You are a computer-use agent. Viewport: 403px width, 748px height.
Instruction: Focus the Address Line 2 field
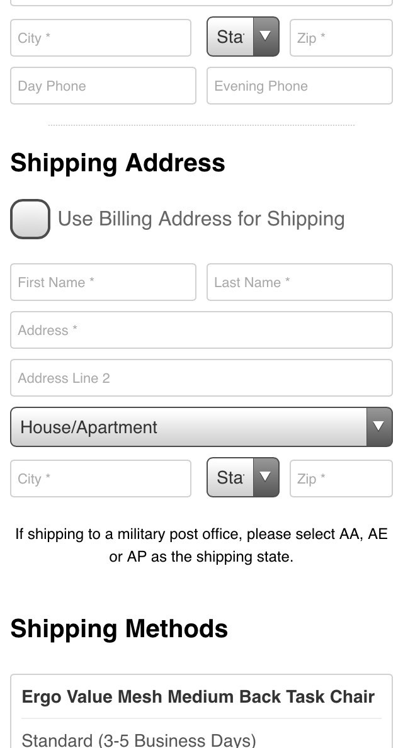[x=201, y=378]
